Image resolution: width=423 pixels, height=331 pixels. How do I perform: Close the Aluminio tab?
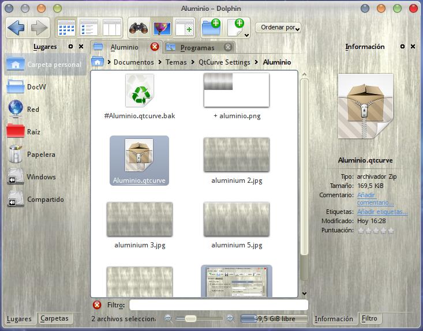(155, 47)
